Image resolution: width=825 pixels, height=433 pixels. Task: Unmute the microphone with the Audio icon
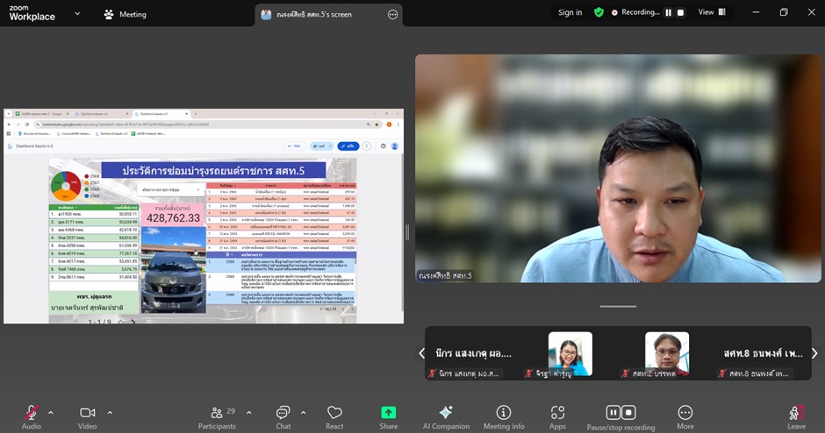pyautogui.click(x=32, y=413)
